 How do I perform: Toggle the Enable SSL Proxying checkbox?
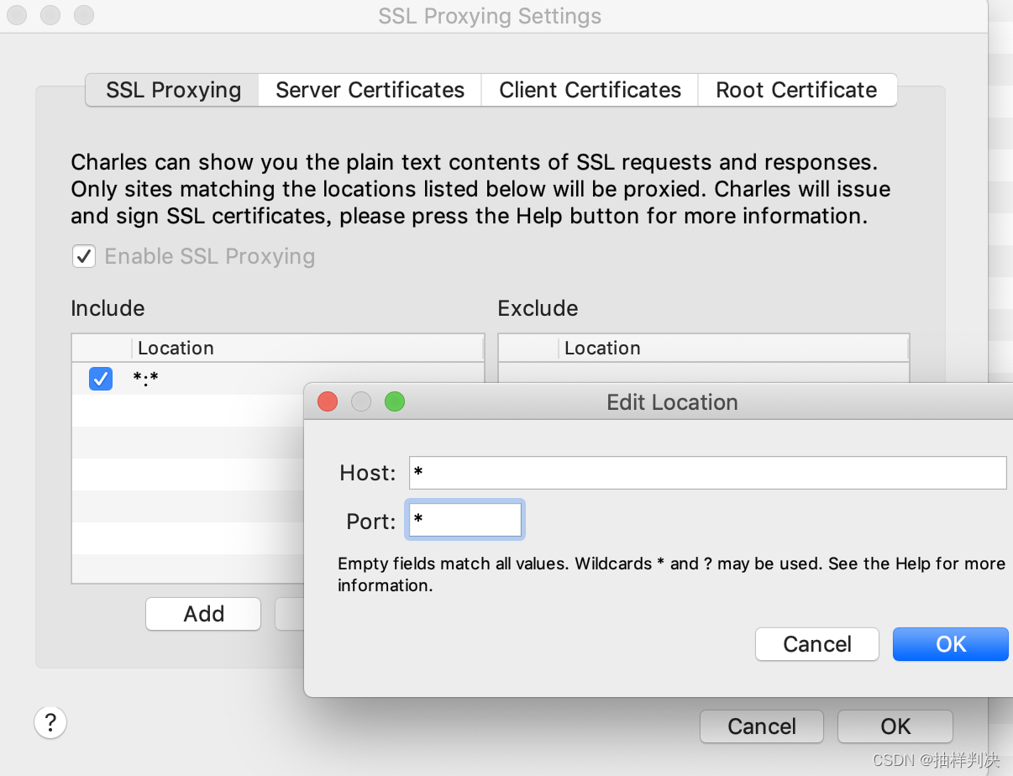[x=84, y=256]
